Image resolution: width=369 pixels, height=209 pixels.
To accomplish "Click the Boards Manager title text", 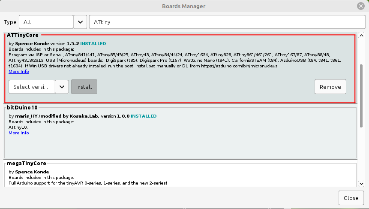I will click(183, 6).
